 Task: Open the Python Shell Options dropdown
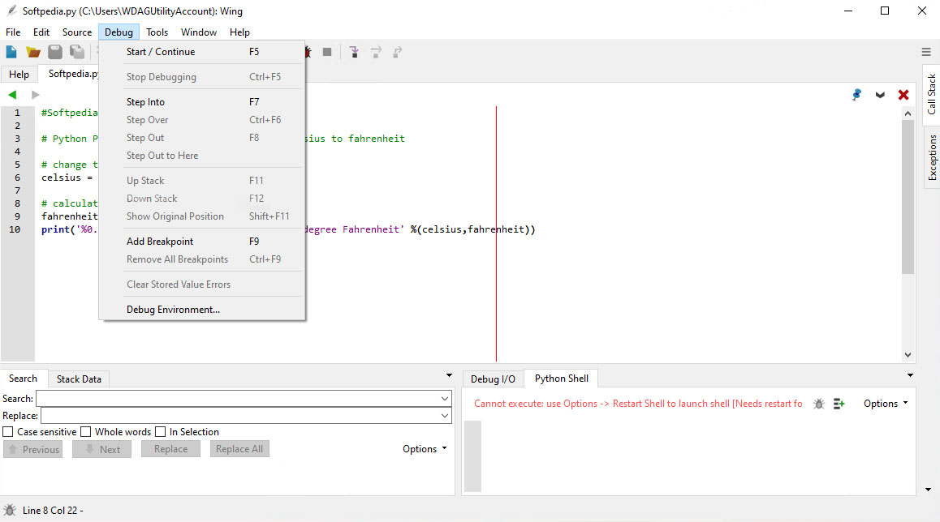pos(886,404)
